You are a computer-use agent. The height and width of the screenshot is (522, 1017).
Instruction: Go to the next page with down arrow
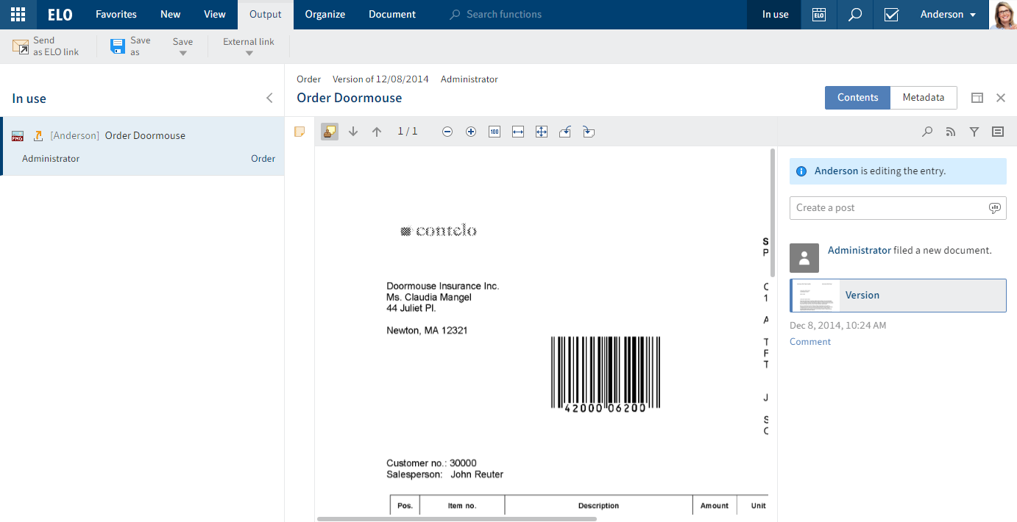[x=353, y=132]
